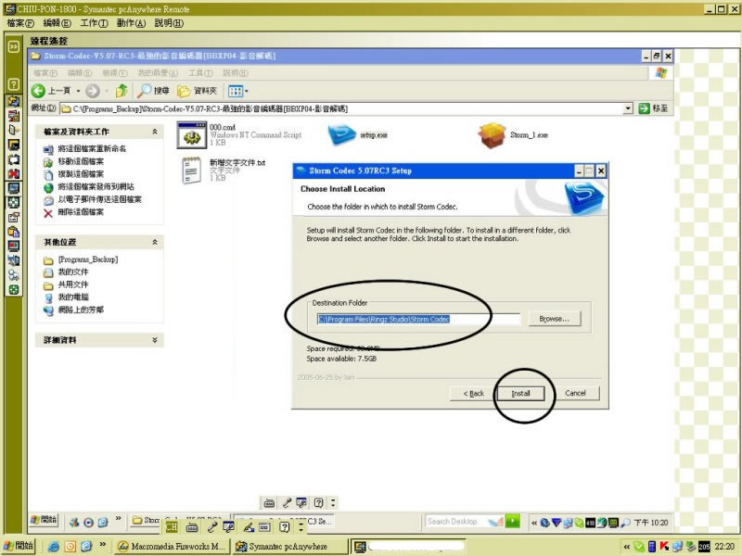Click the Destination Folder path field

418,319
